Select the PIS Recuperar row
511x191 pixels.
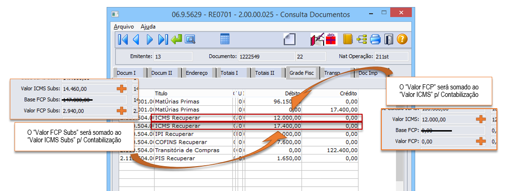click(x=239, y=158)
